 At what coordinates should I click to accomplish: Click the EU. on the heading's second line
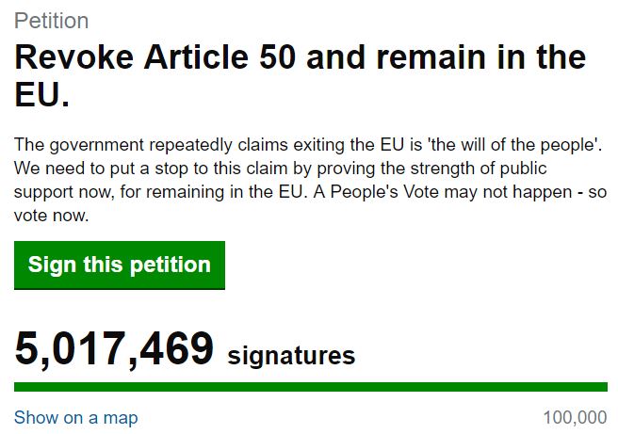42,96
